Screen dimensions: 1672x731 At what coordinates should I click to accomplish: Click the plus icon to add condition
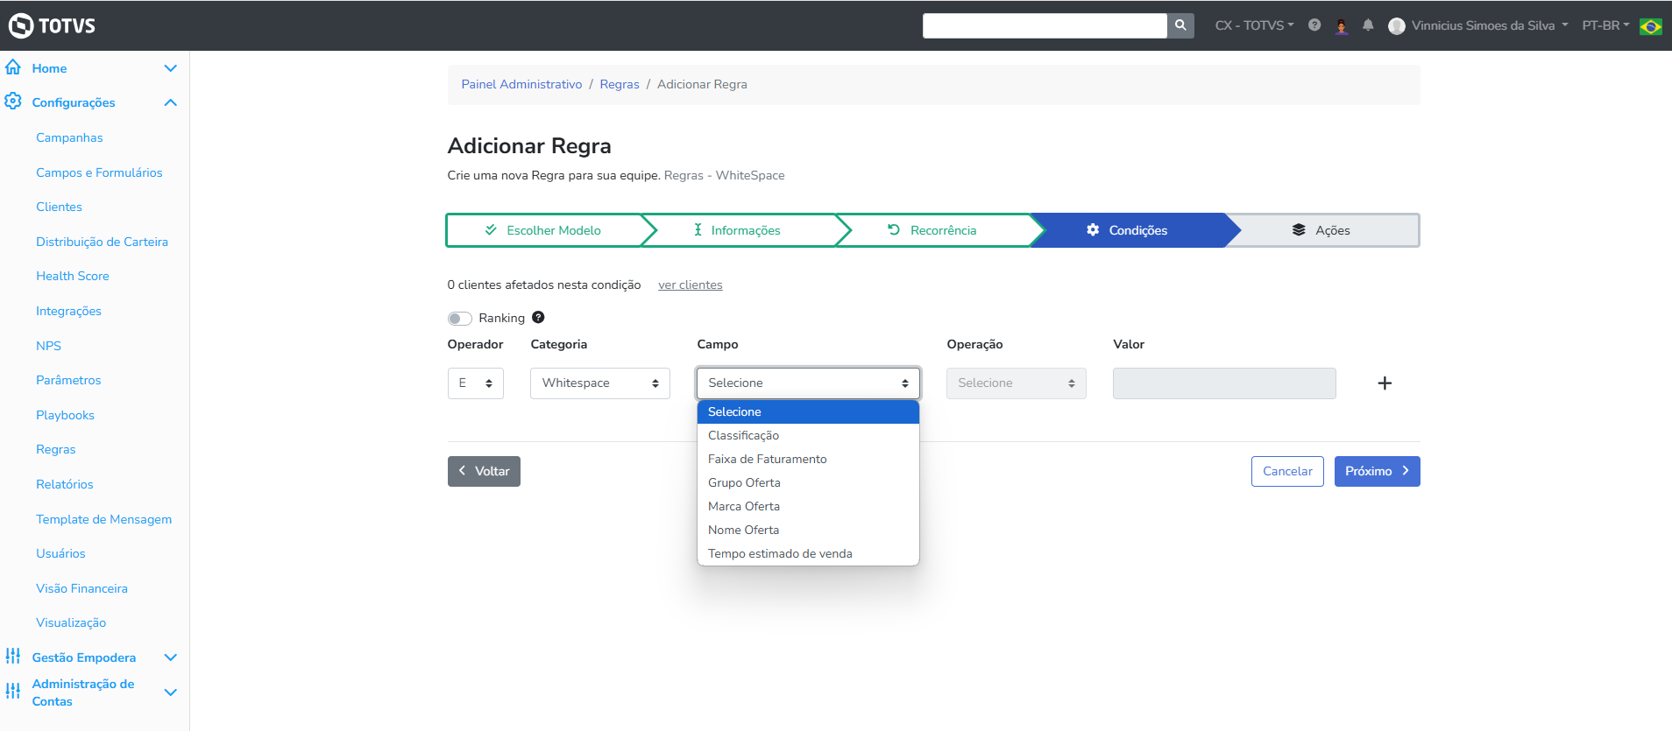(1385, 383)
